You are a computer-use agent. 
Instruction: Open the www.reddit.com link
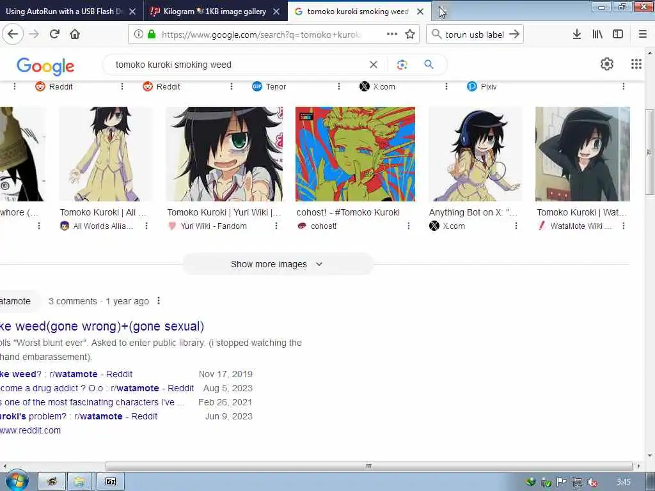[x=30, y=430]
